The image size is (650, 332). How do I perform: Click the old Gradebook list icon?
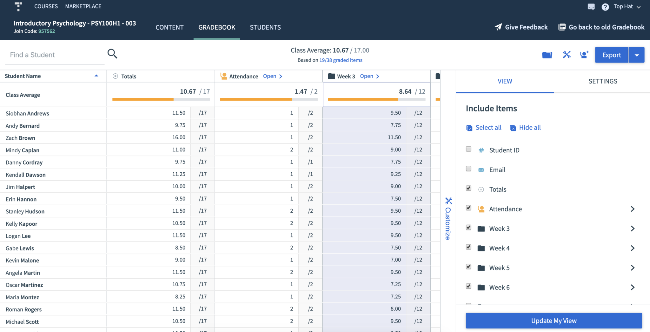[x=562, y=27]
